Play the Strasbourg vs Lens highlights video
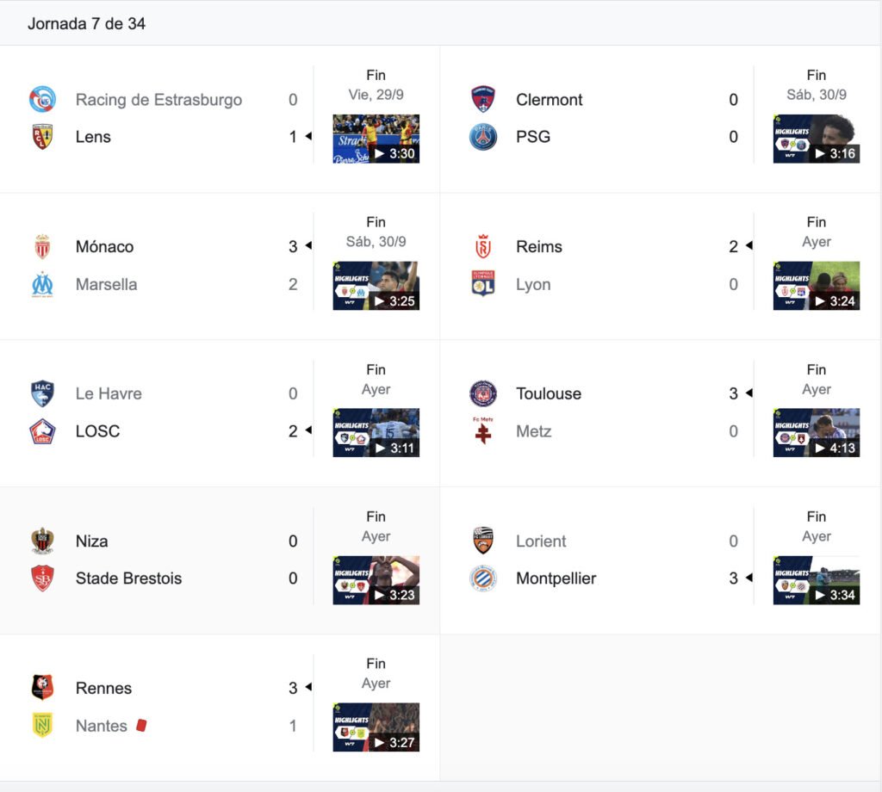The height and width of the screenshot is (792, 882). [376, 139]
